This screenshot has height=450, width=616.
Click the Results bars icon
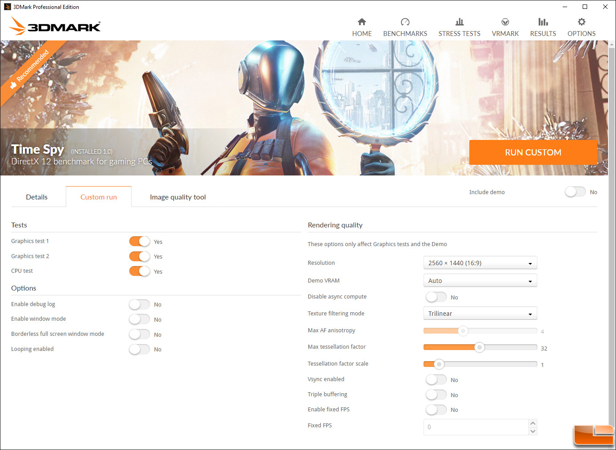point(543,22)
